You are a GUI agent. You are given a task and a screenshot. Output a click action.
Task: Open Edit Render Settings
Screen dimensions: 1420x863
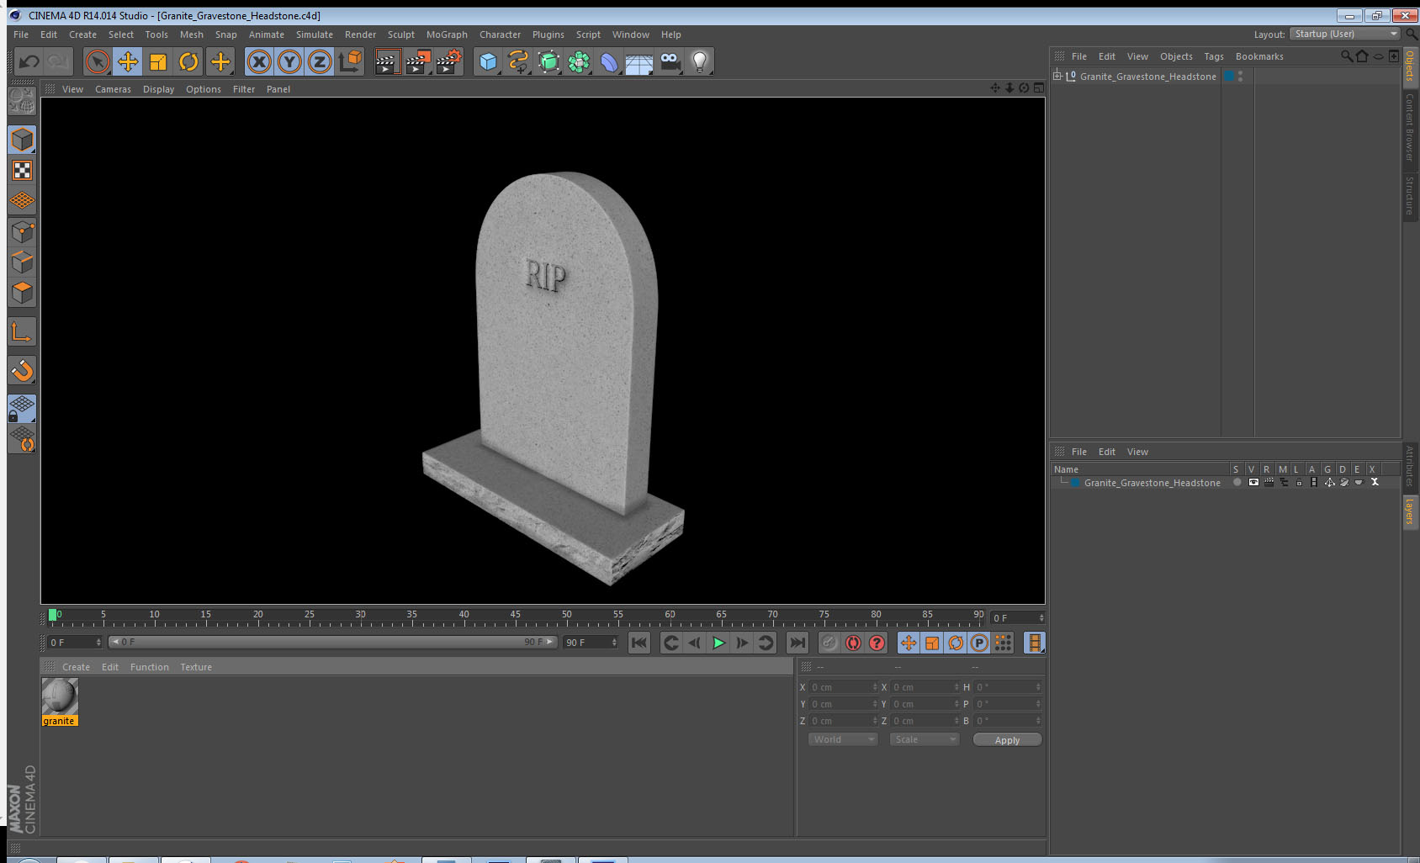449,61
